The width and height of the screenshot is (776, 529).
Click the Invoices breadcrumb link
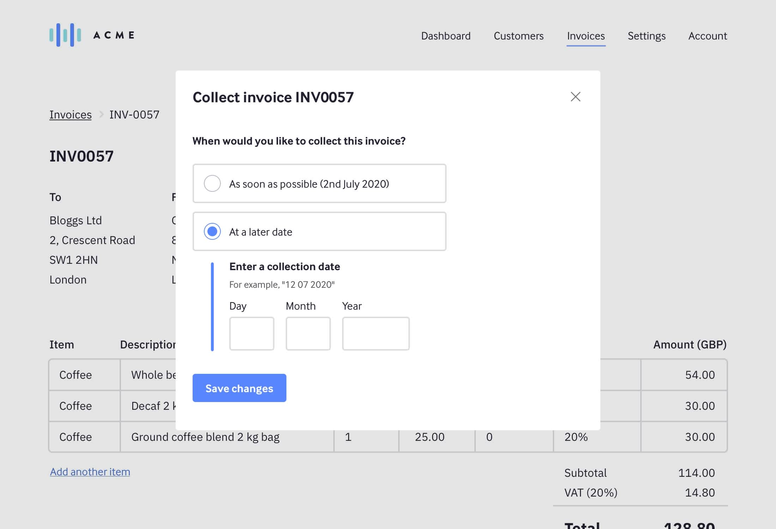(x=71, y=115)
